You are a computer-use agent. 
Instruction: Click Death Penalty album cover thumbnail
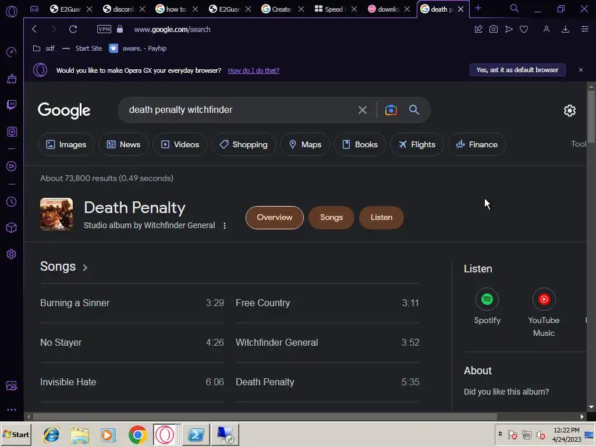point(56,214)
